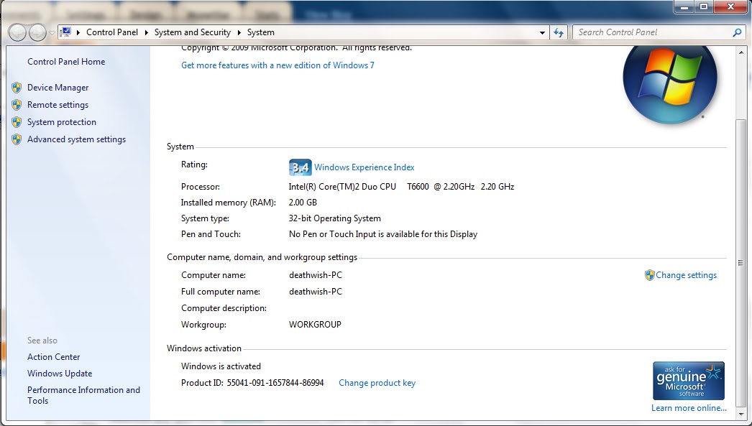The width and height of the screenshot is (752, 426).
Task: Open System protection
Action: coord(62,121)
